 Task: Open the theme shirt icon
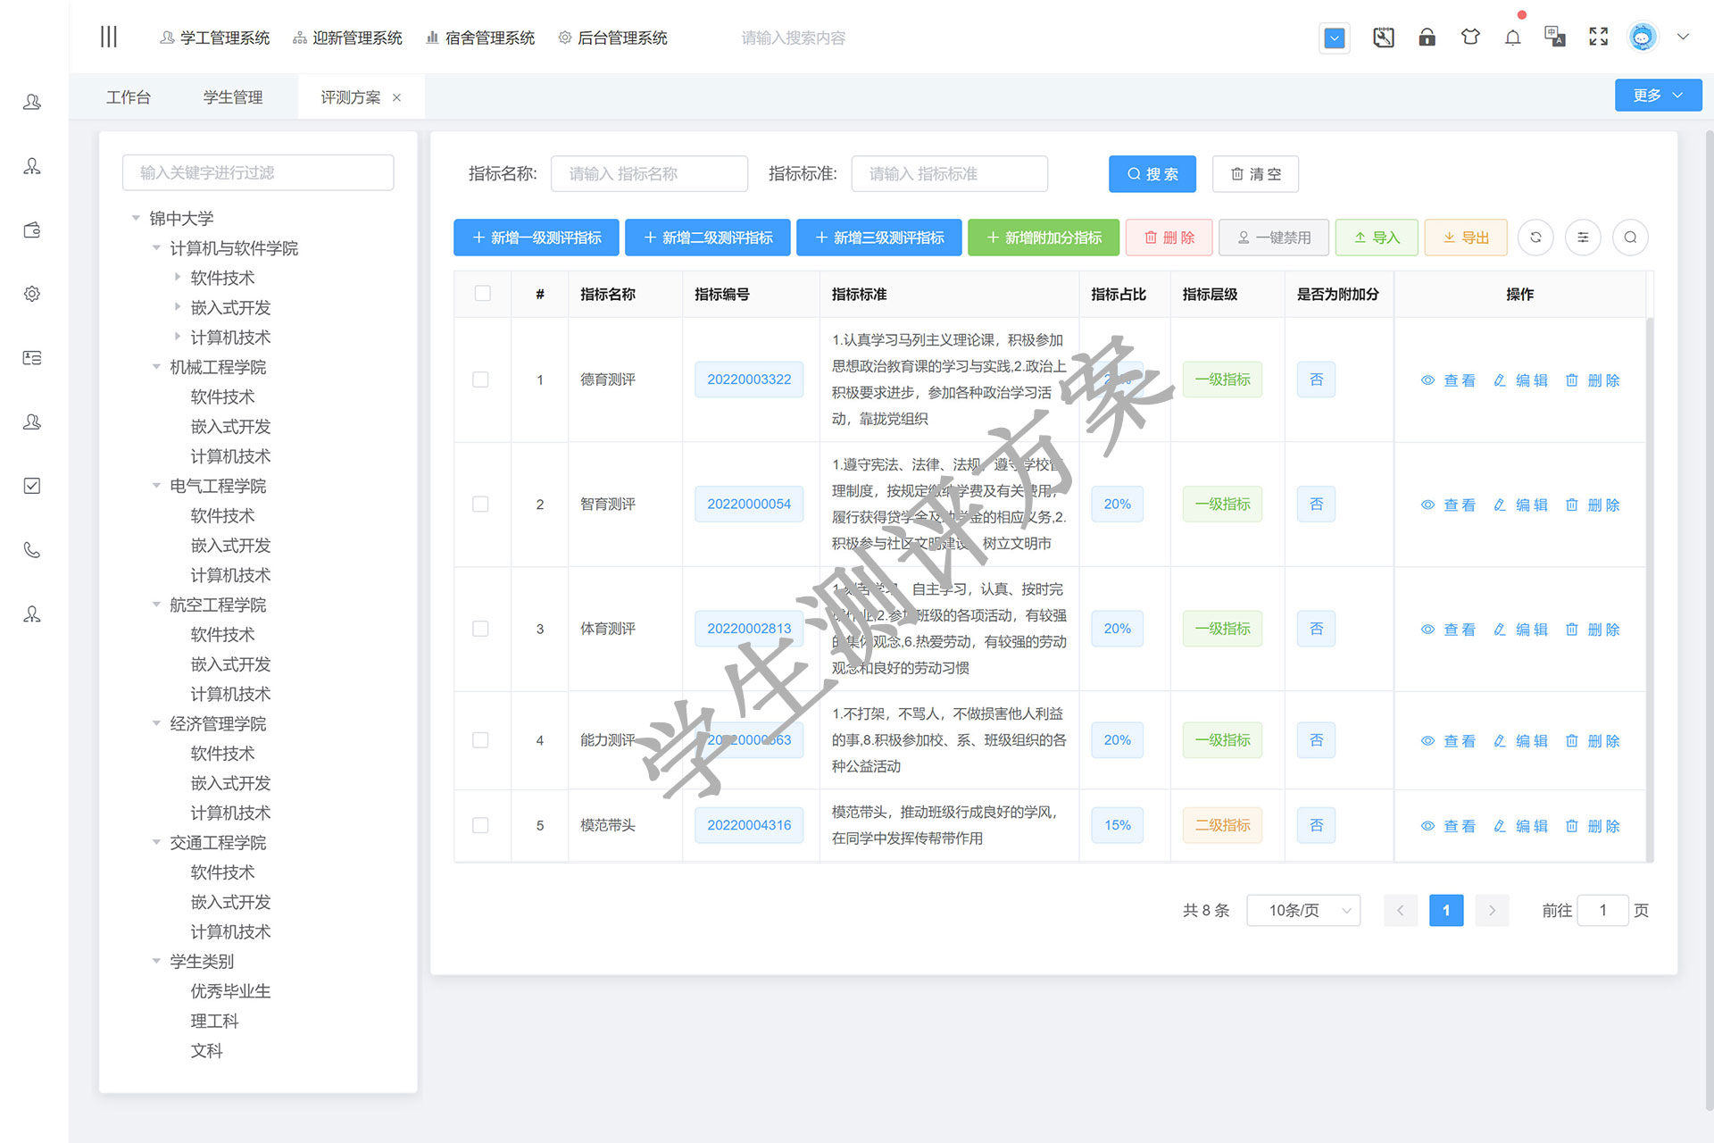click(x=1469, y=38)
